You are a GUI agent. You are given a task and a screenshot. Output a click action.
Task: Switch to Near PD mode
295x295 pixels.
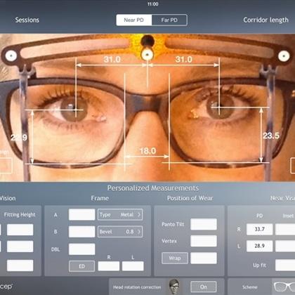pos(134,20)
